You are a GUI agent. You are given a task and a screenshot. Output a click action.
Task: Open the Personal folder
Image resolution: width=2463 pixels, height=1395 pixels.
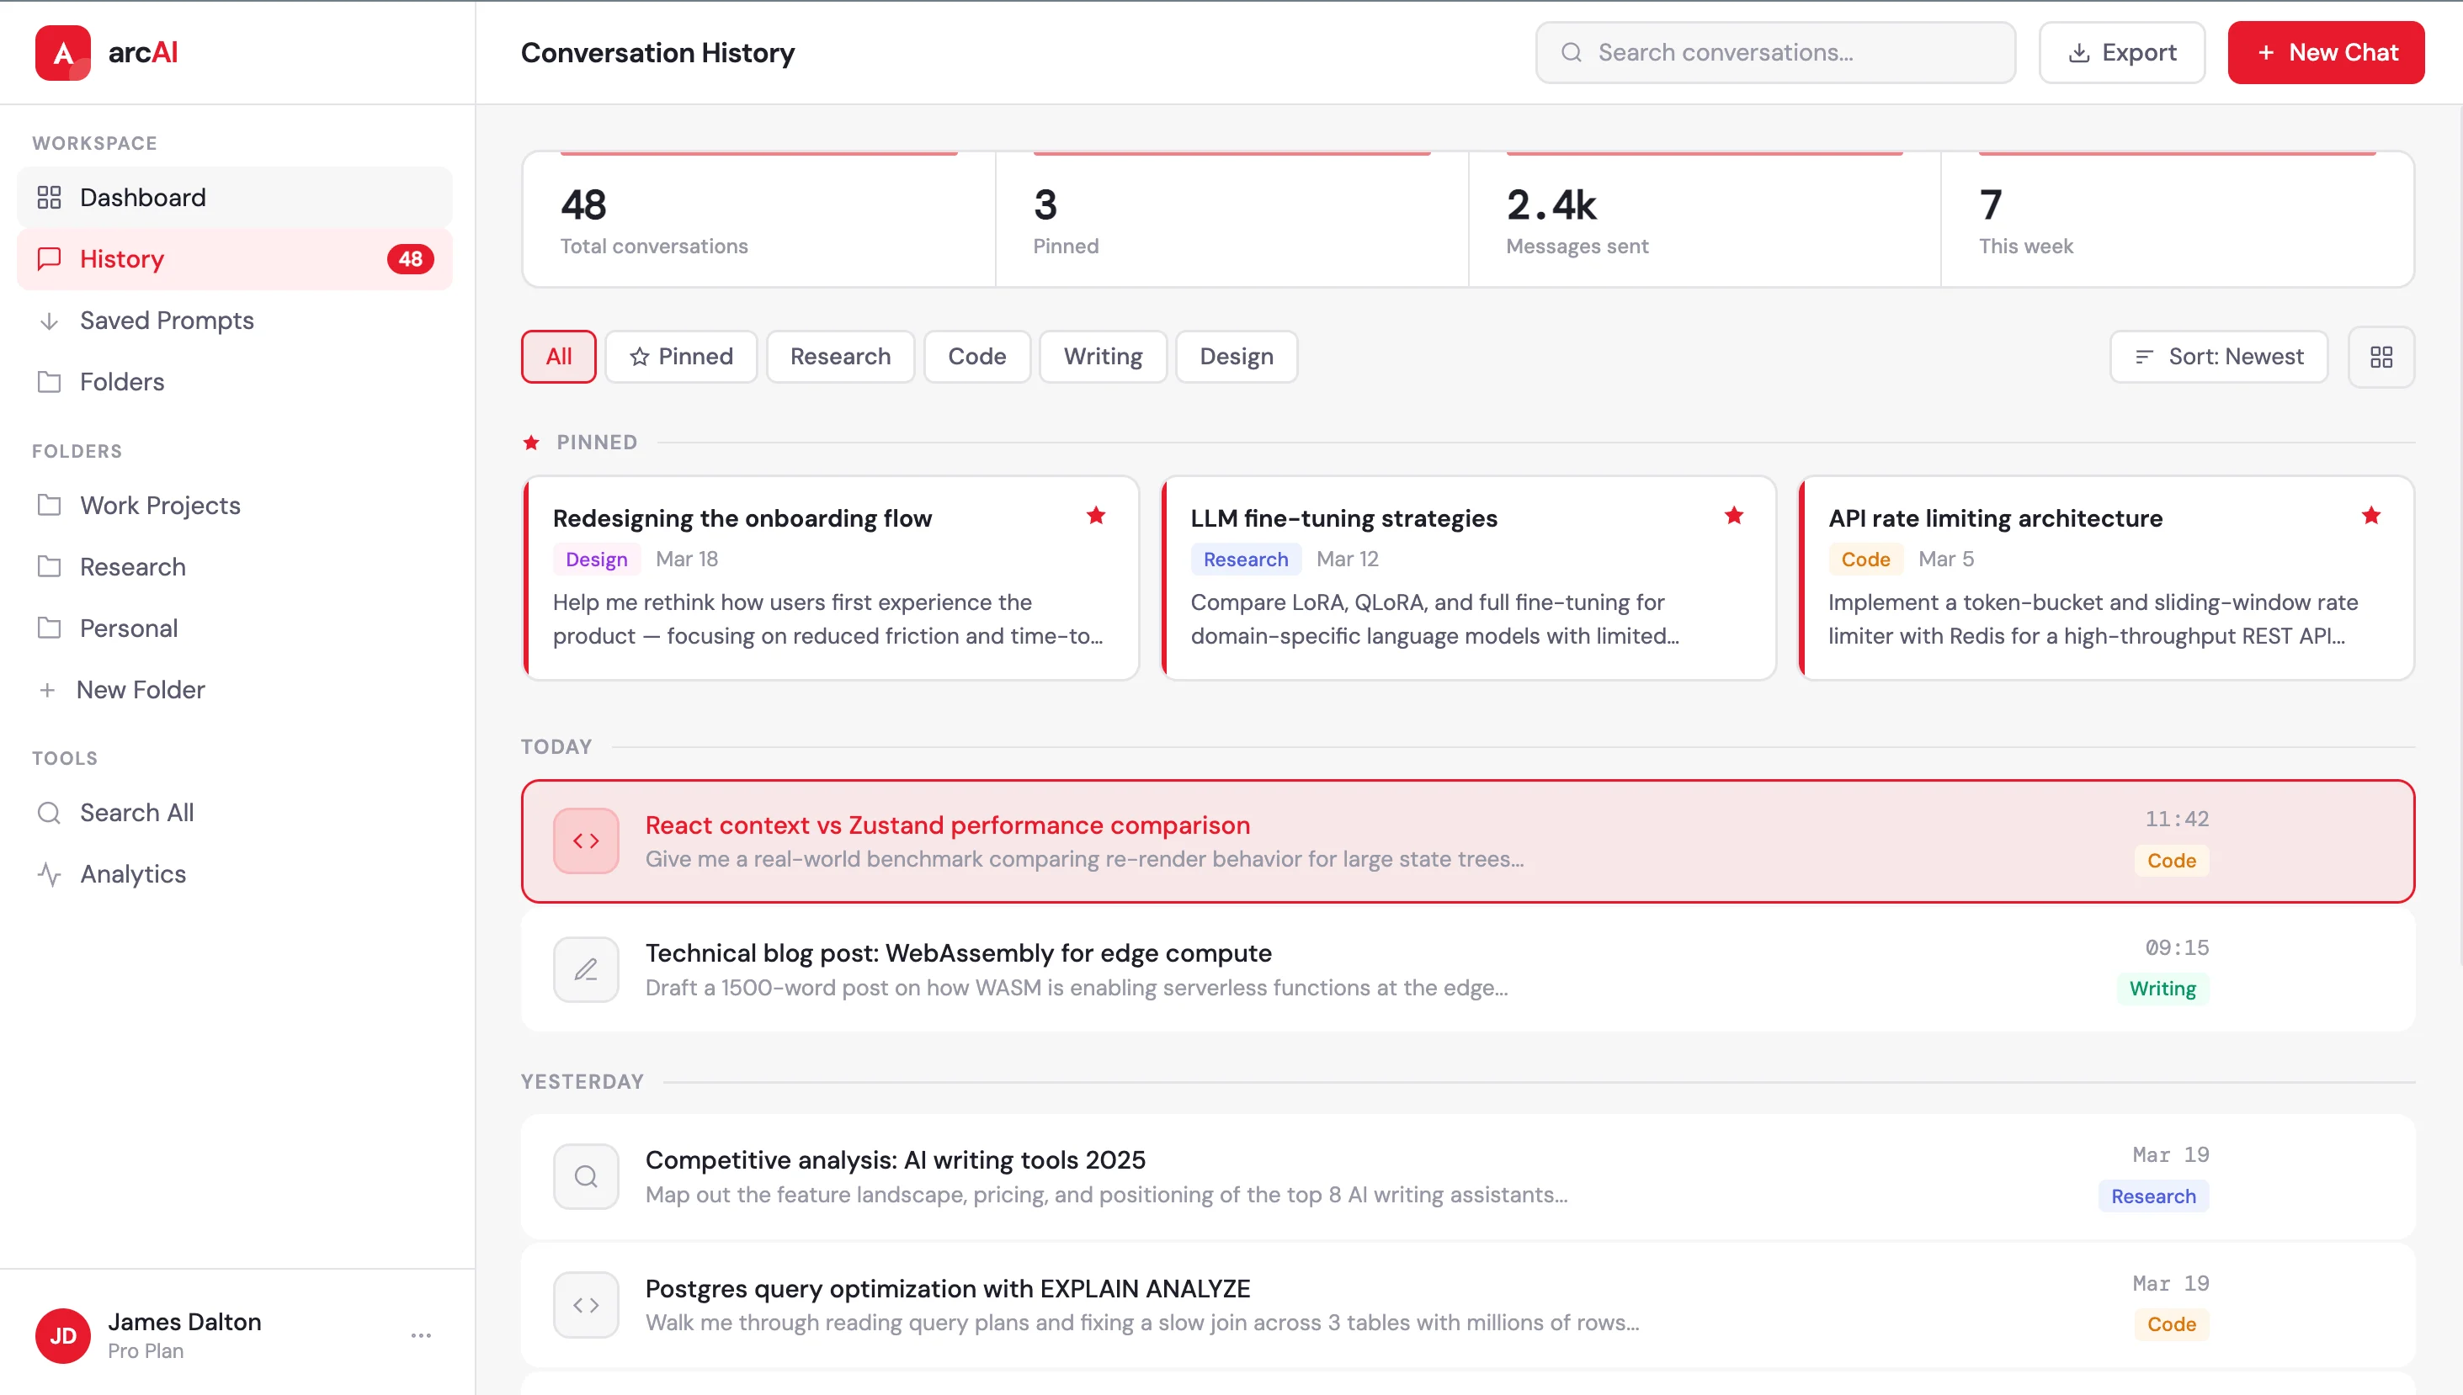(235, 628)
